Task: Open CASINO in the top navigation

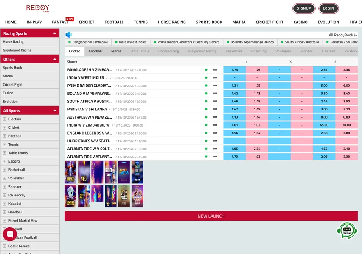Action: [300, 22]
